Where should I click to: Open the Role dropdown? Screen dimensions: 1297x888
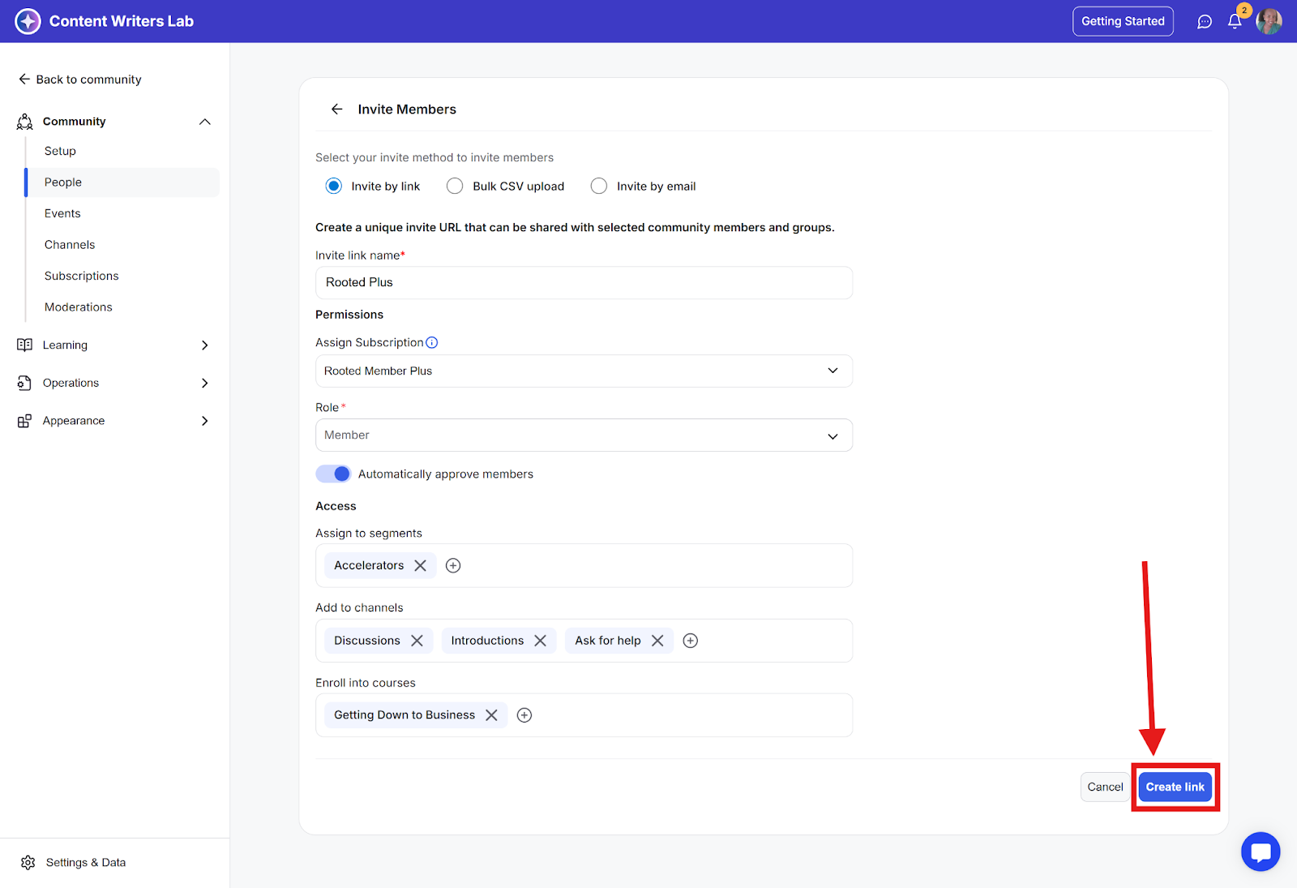[x=584, y=435]
